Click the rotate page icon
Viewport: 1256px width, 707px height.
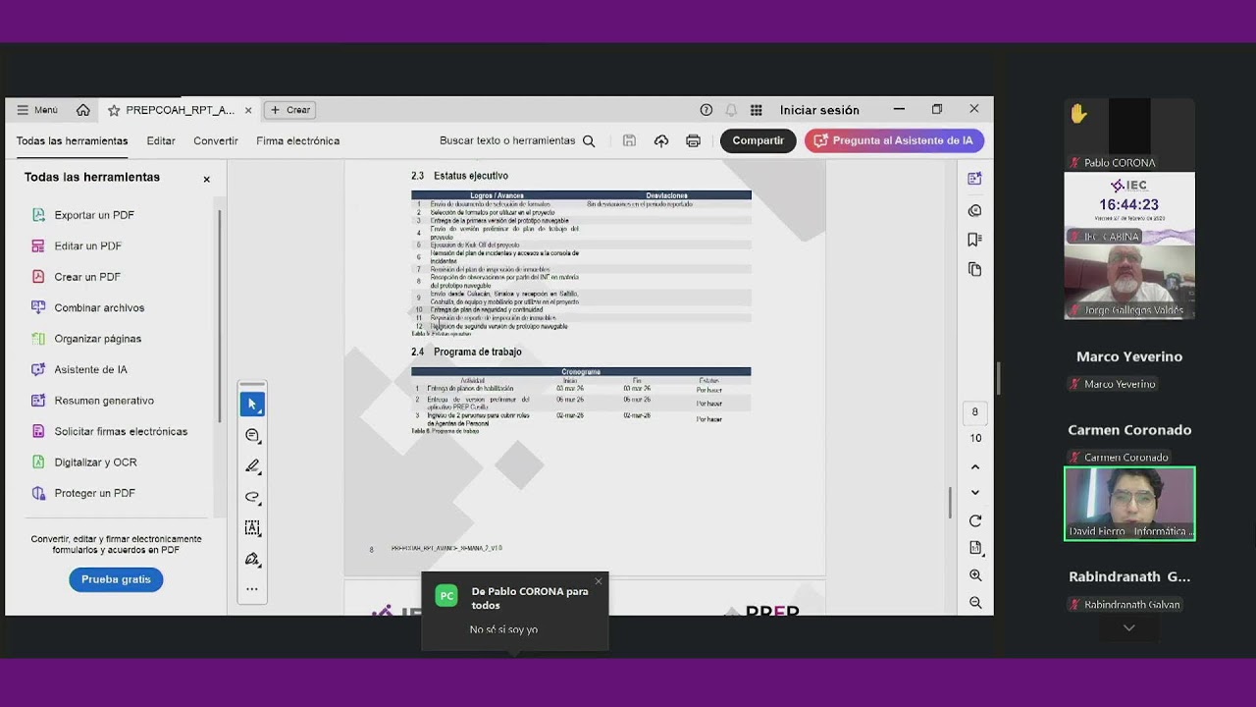tap(974, 521)
